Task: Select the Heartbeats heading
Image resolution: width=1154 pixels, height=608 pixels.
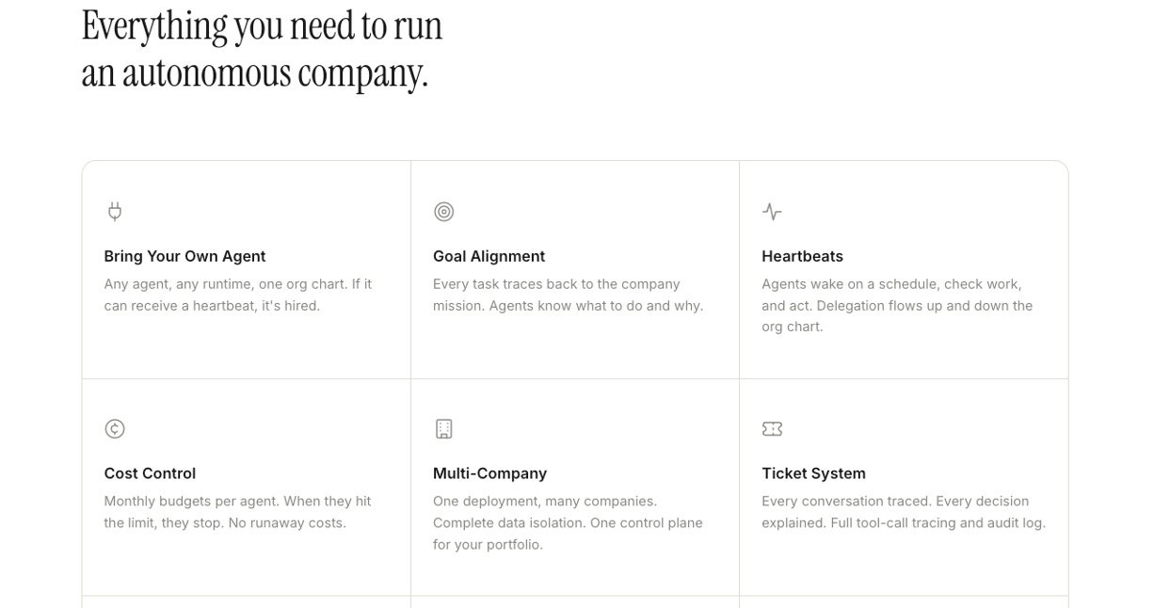Action: 803,256
